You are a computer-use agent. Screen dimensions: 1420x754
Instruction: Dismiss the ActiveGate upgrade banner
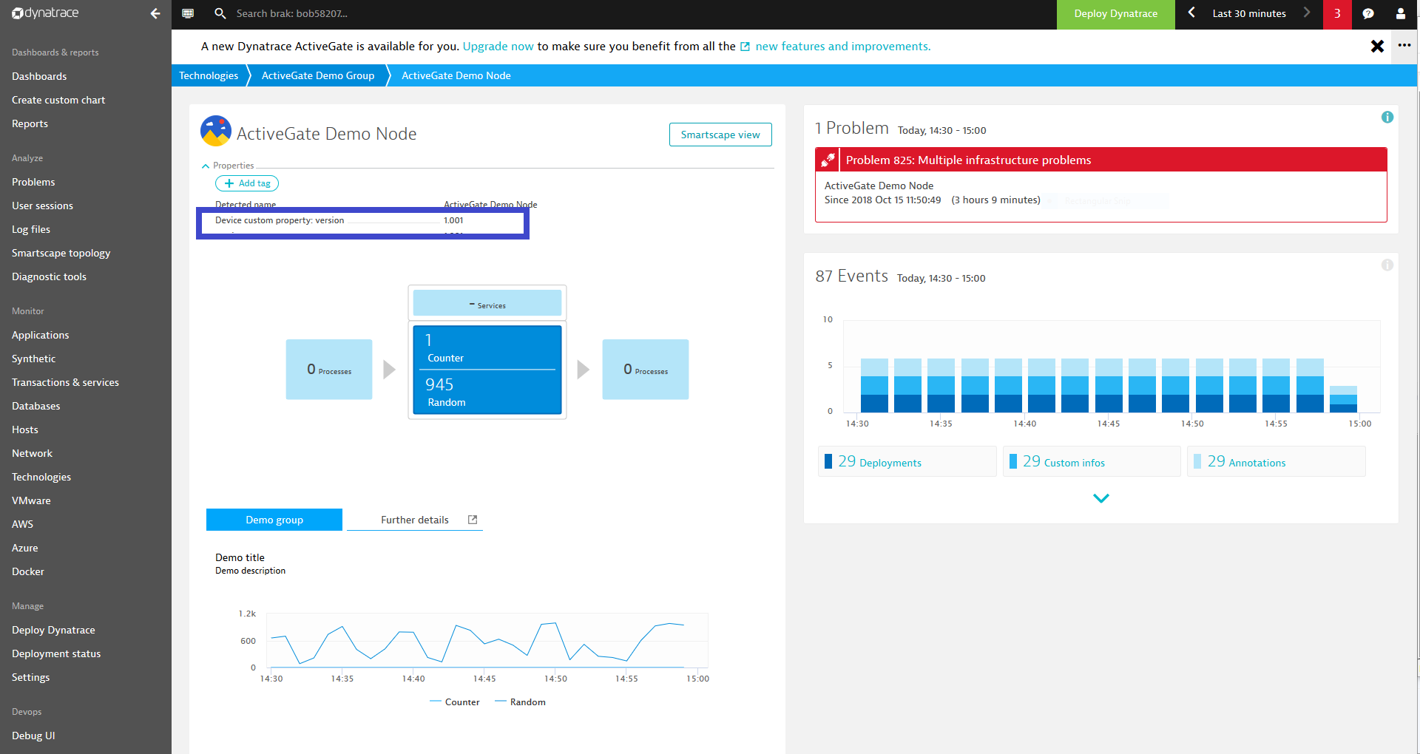tap(1377, 47)
